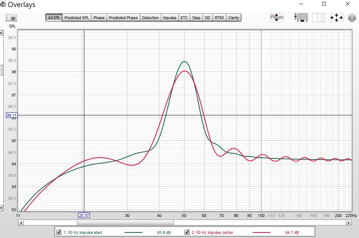Maximize the Overlays window
This screenshot has width=359, height=238.
pyautogui.click(x=324, y=4)
